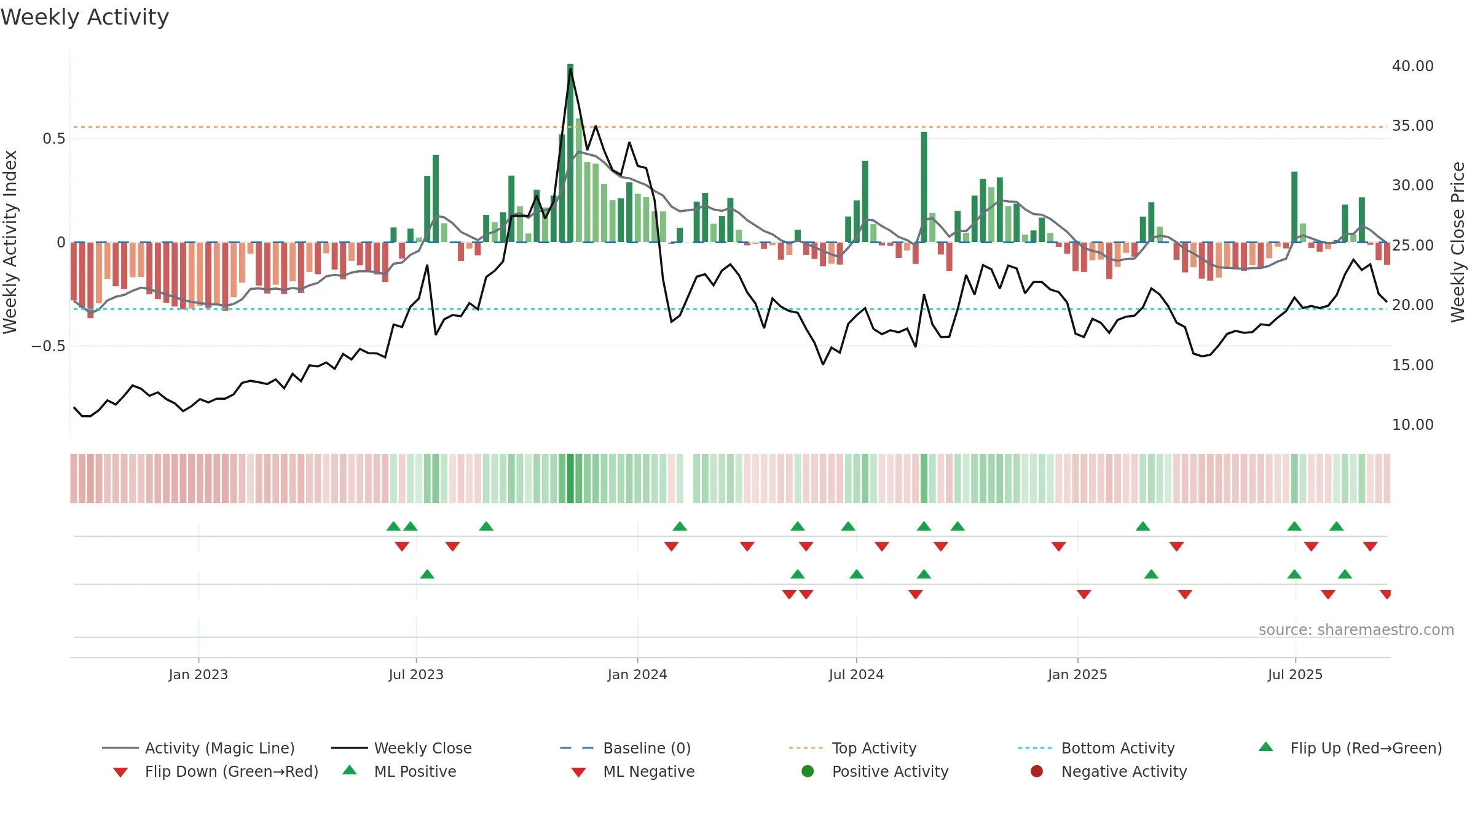Click the ML Positive green triangle legend marker
The width and height of the screenshot is (1475, 829).
click(x=349, y=771)
